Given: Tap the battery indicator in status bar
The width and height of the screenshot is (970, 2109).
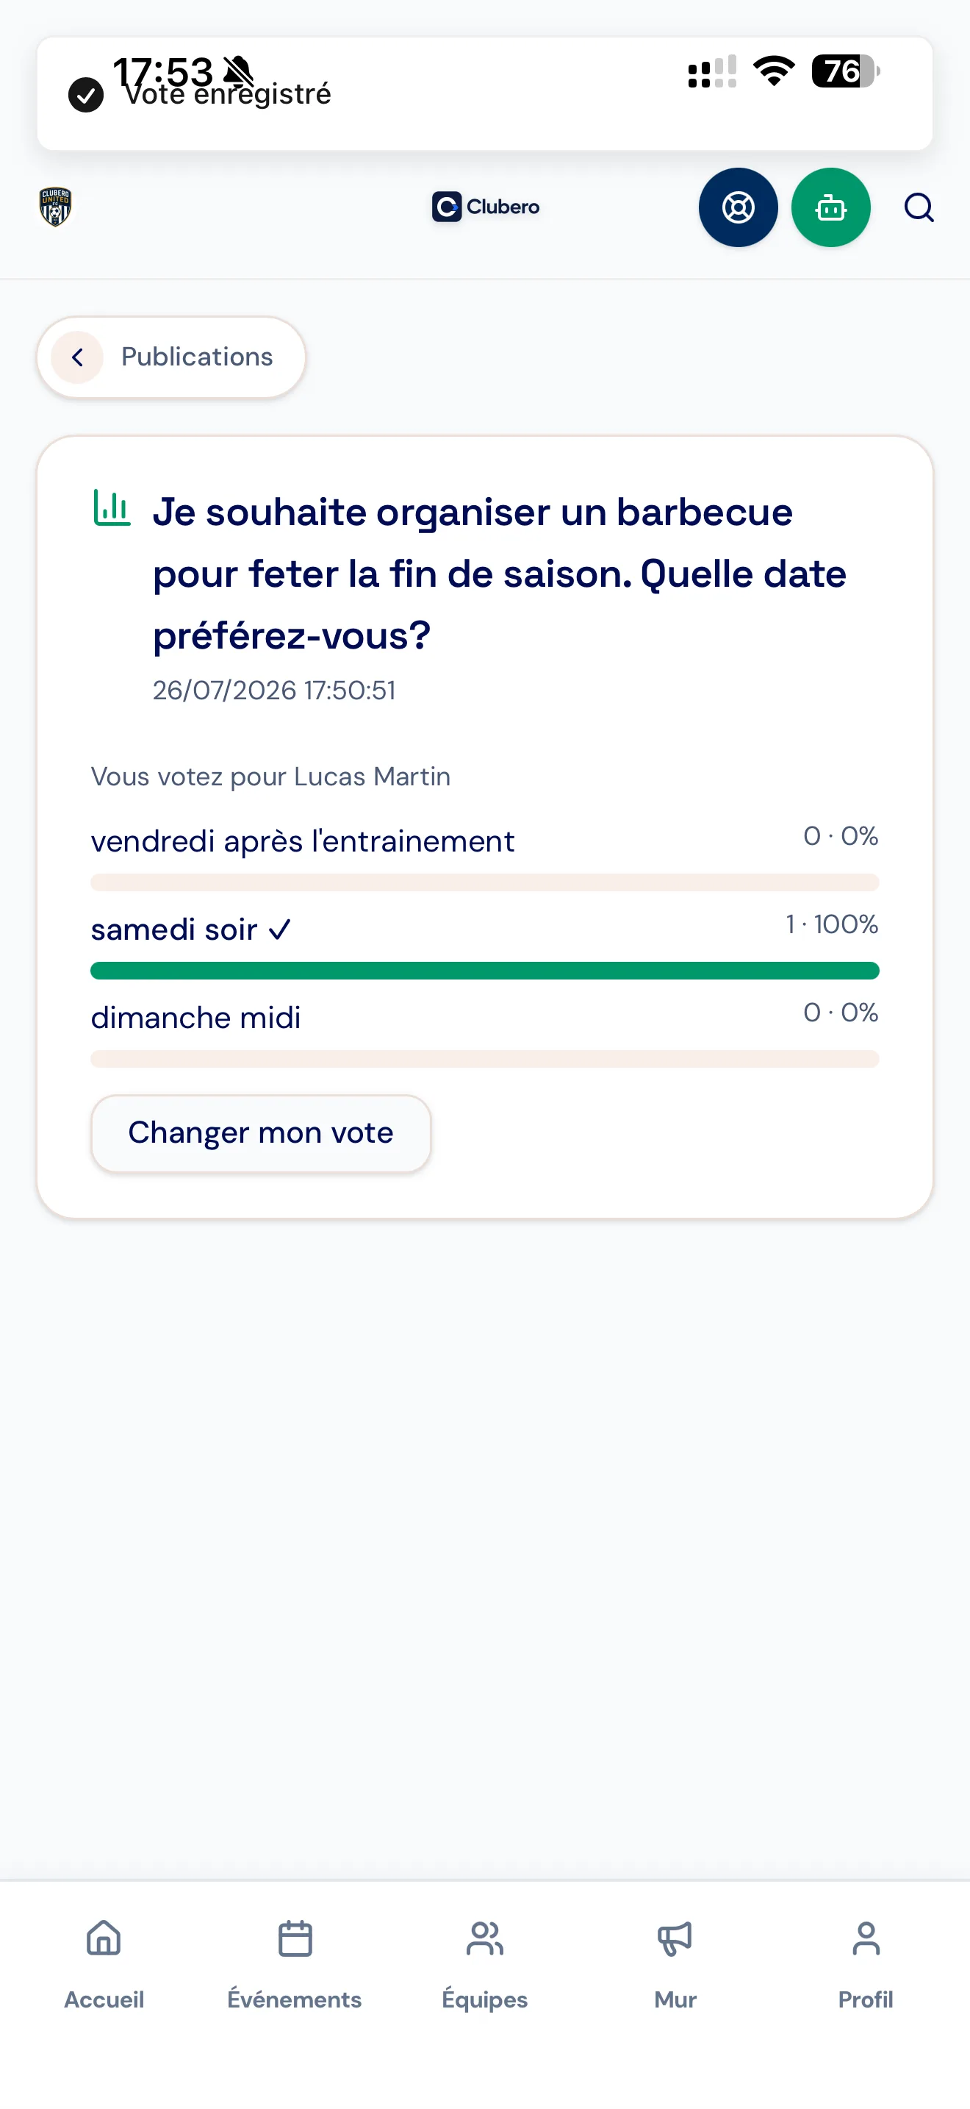Looking at the screenshot, I should [845, 71].
